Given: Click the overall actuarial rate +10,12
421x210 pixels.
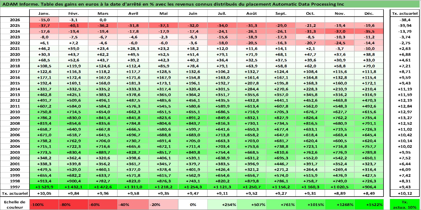Looking at the screenshot, I should click(405, 193).
